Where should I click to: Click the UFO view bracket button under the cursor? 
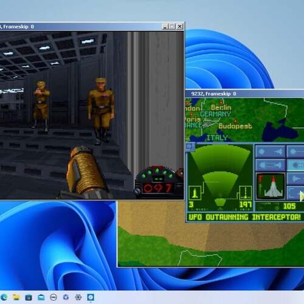(x=295, y=193)
